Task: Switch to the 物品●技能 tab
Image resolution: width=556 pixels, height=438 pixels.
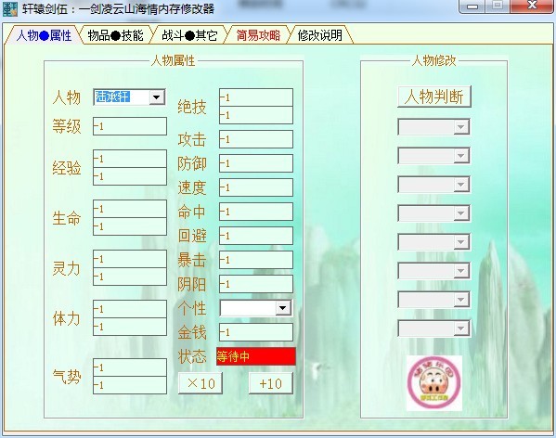Action: pyautogui.click(x=115, y=35)
